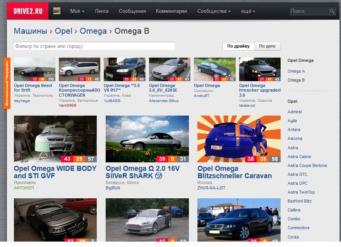Sort by По дате
The image size is (341, 247).
(x=267, y=46)
